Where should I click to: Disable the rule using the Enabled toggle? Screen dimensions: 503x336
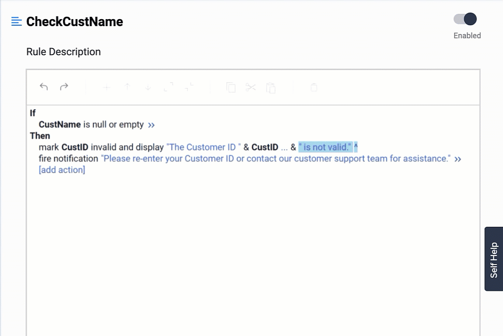[464, 19]
